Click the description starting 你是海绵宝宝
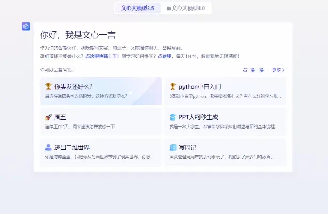 (x=99, y=157)
